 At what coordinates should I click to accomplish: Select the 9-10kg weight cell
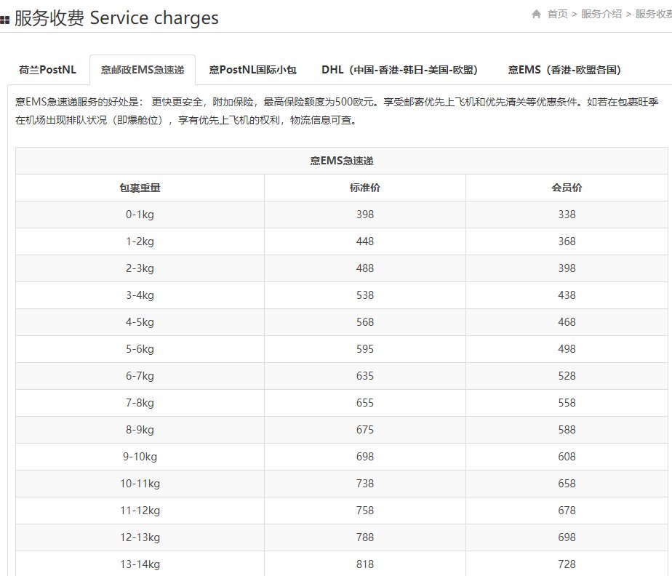(140, 457)
